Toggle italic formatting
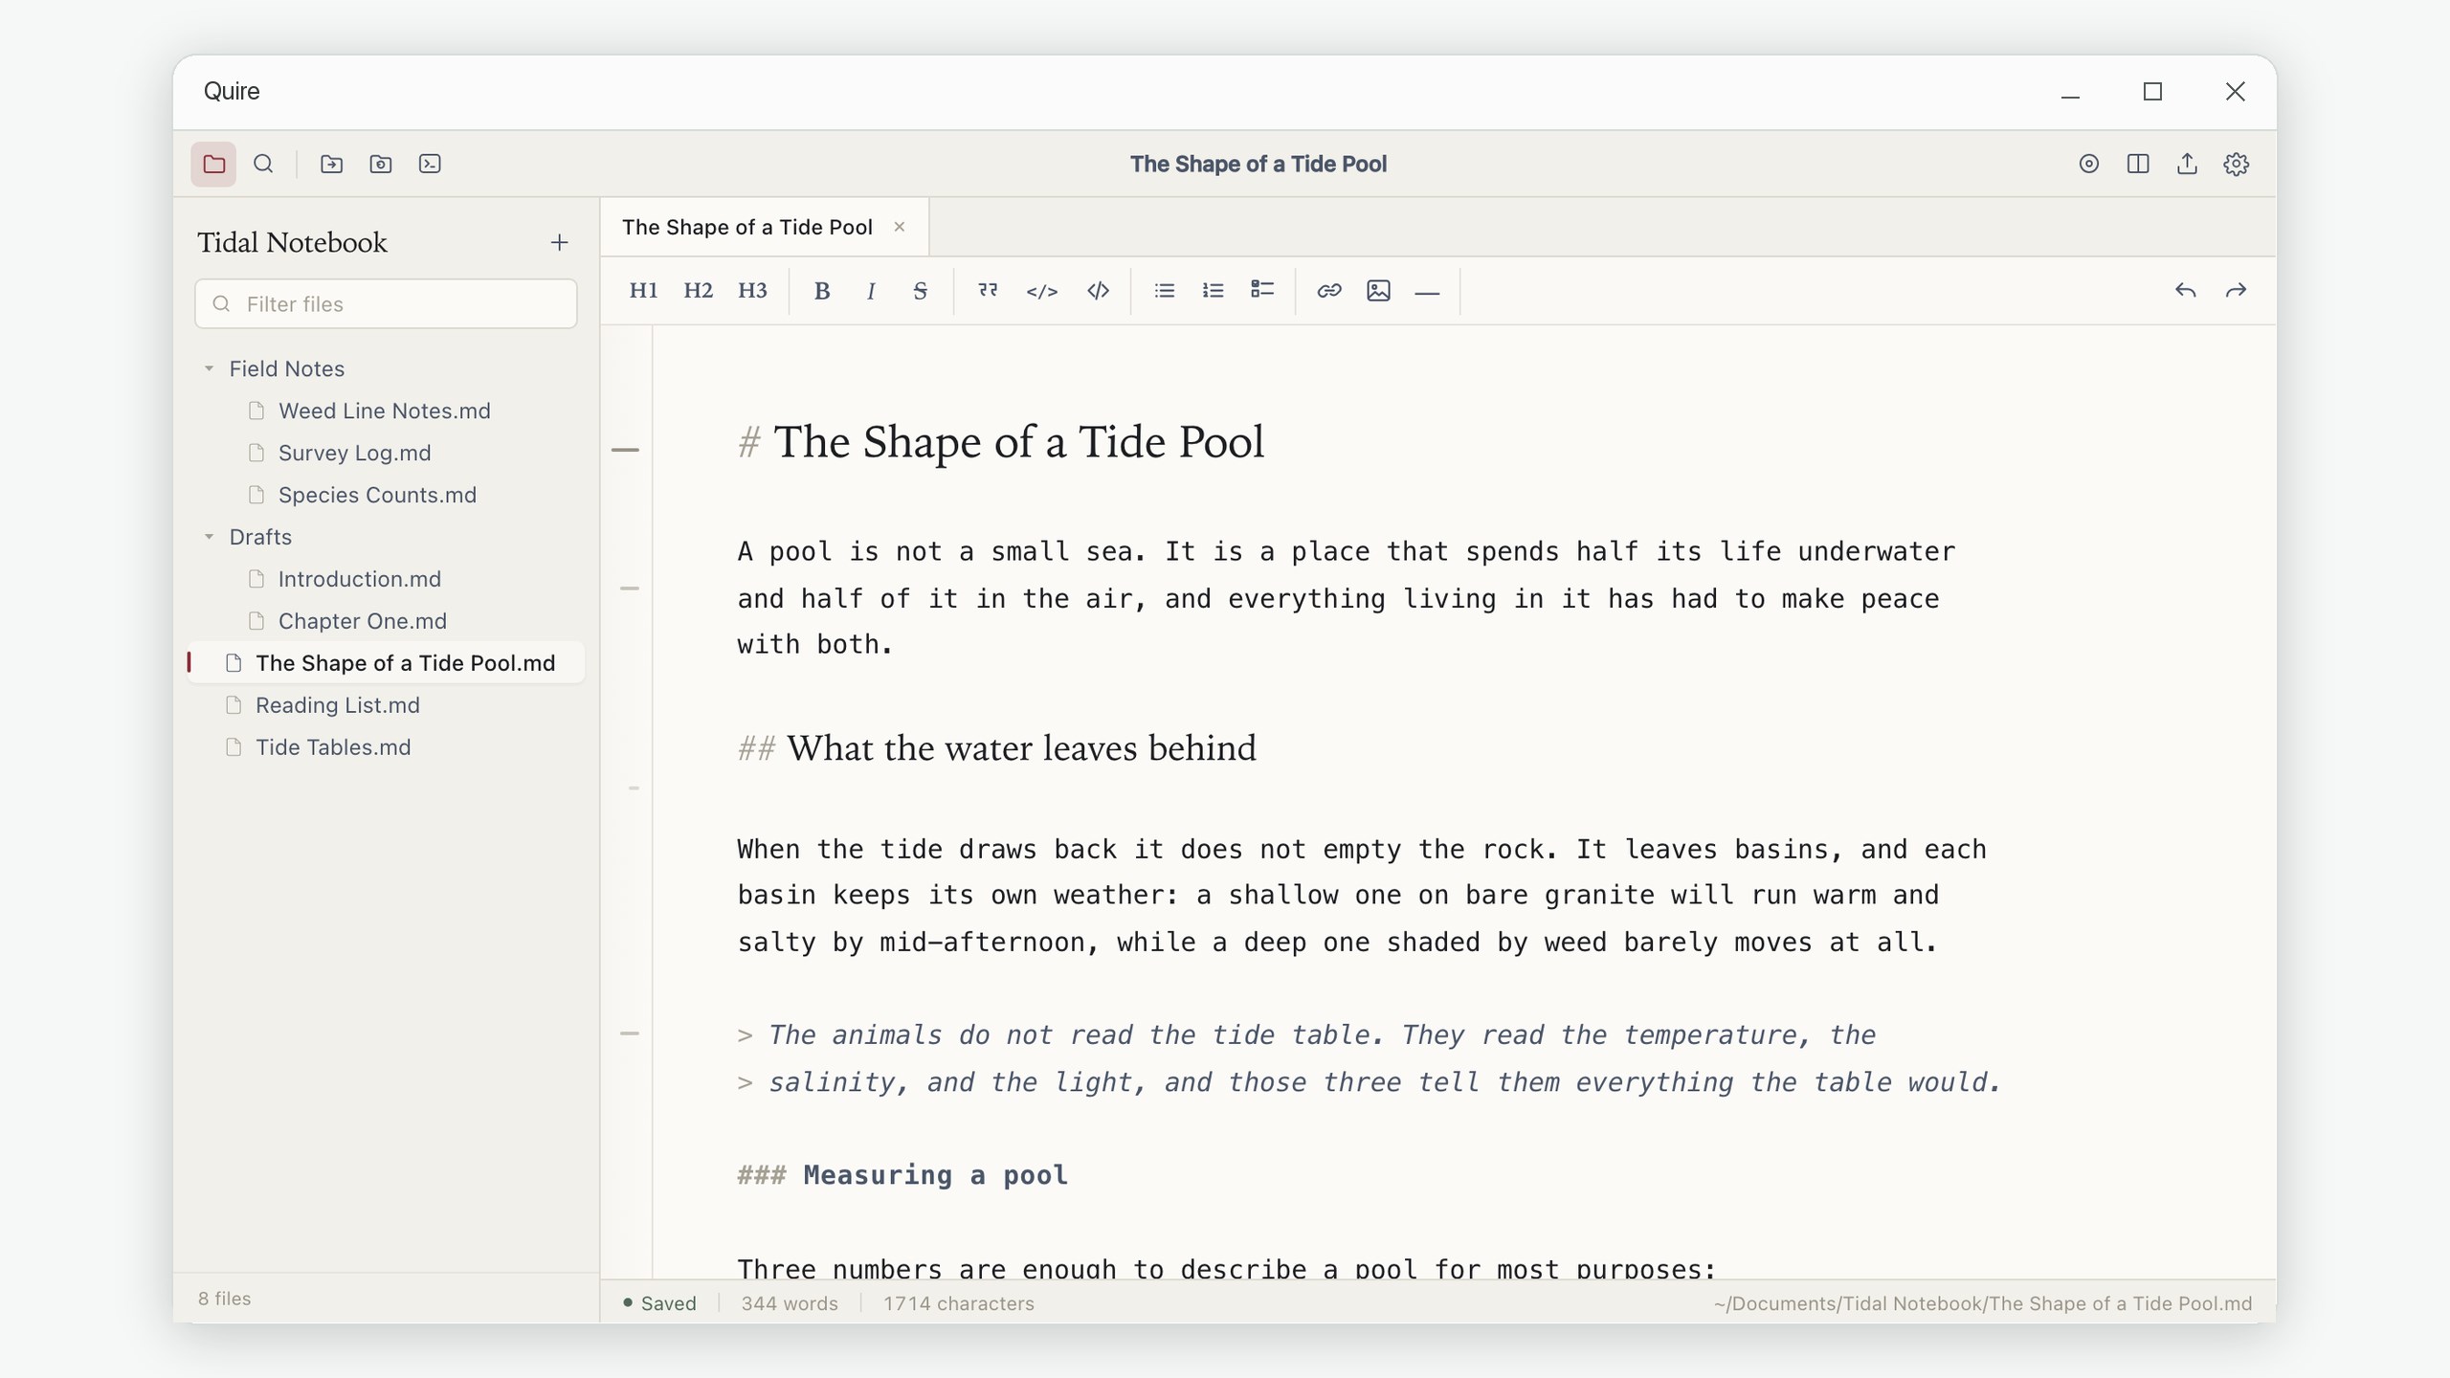The width and height of the screenshot is (2450, 1378). coord(871,291)
